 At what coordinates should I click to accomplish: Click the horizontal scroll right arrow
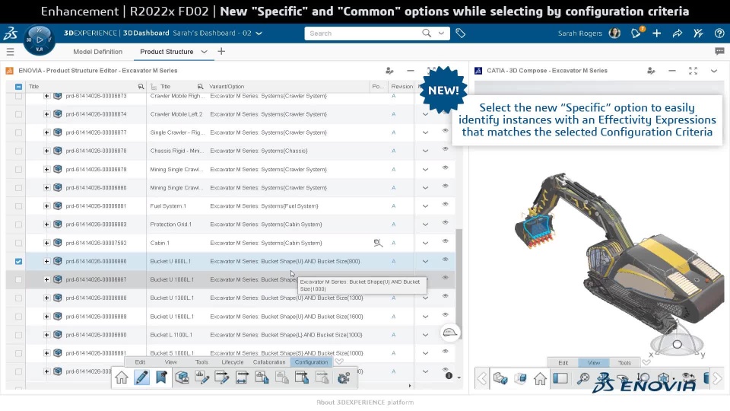point(410,386)
